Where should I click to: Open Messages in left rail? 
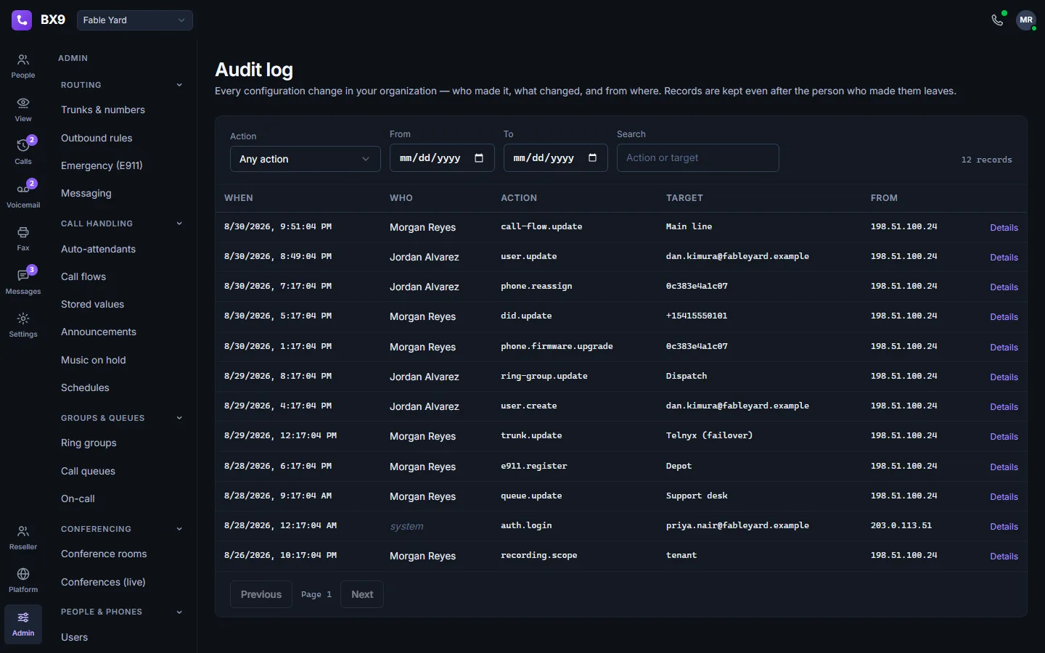pyautogui.click(x=23, y=282)
